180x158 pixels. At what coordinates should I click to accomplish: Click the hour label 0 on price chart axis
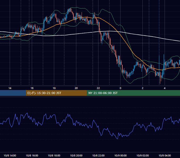[x=120, y=88]
